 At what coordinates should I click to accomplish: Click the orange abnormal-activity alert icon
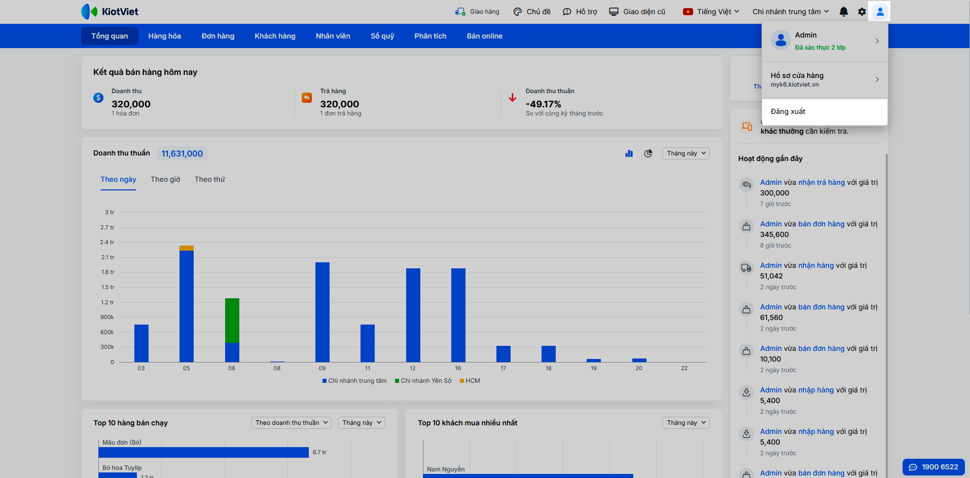pyautogui.click(x=747, y=127)
